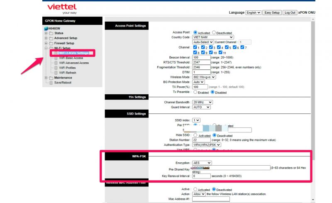Expand the Firewall Setup tree node
Screen dimensions: 332x203
point(46,43)
